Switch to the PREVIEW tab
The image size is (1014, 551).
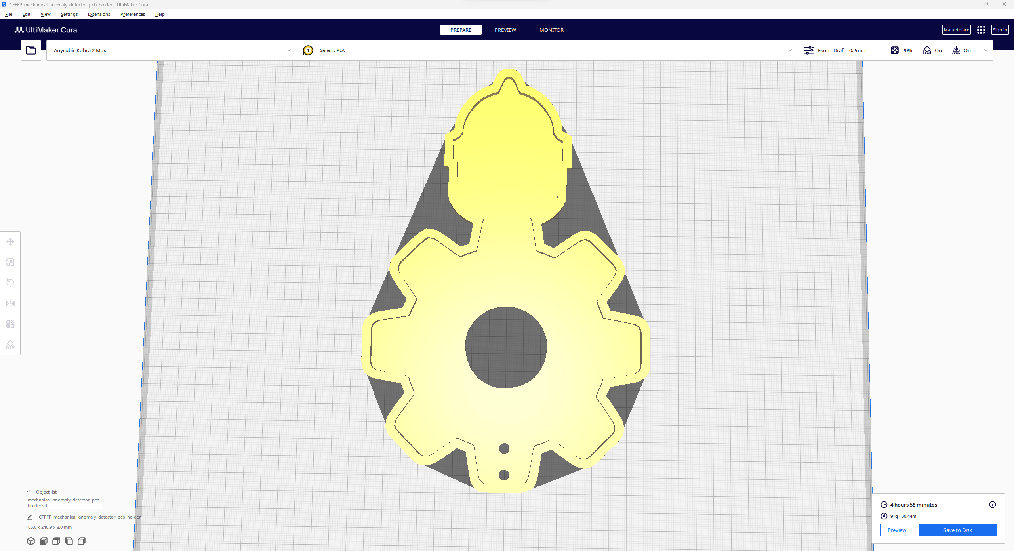505,30
